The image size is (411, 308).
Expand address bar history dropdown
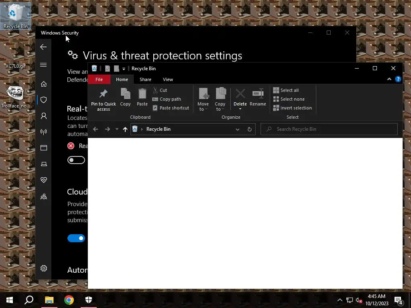tap(238, 130)
